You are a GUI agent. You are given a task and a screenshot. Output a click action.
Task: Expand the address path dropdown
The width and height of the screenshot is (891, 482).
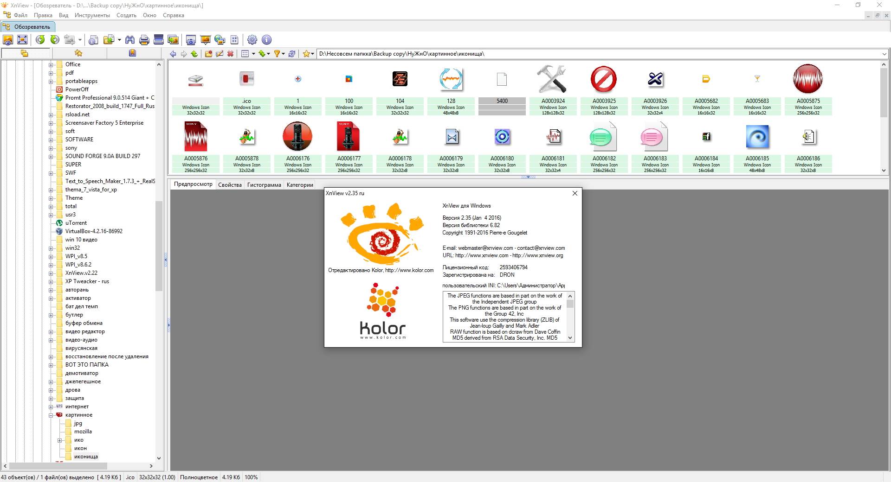tap(884, 54)
